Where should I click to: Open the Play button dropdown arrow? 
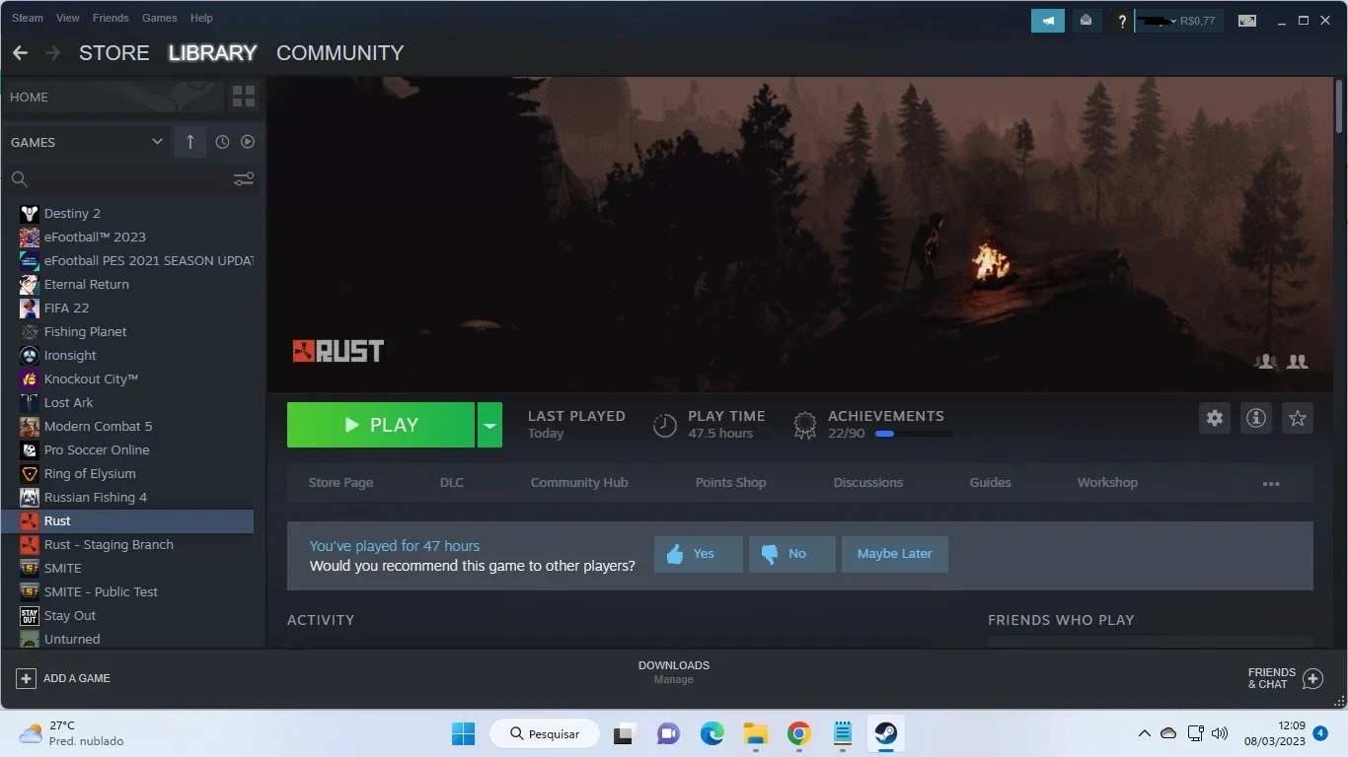point(489,425)
